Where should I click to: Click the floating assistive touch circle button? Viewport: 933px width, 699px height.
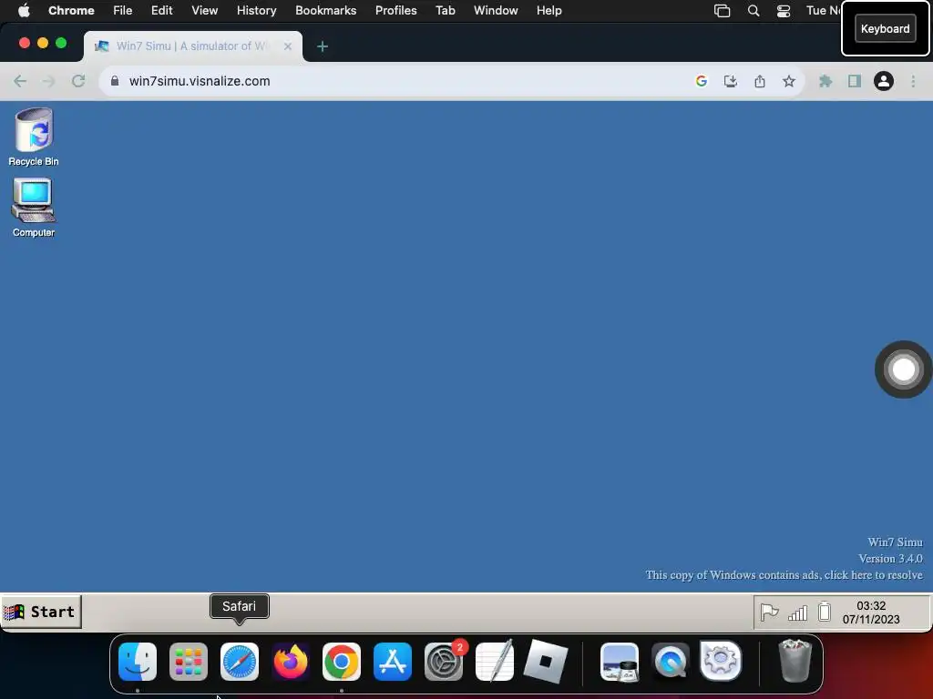coord(903,370)
